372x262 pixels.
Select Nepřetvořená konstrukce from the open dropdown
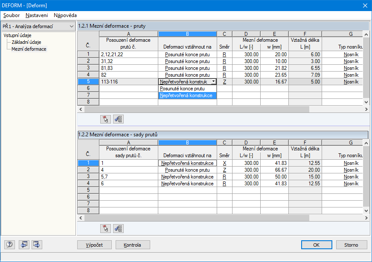[188, 95]
